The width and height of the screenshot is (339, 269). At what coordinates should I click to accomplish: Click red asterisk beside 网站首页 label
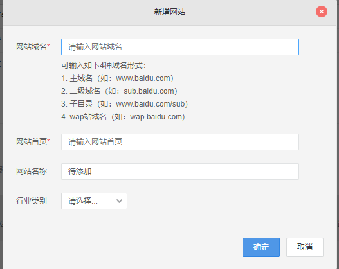tap(48, 141)
